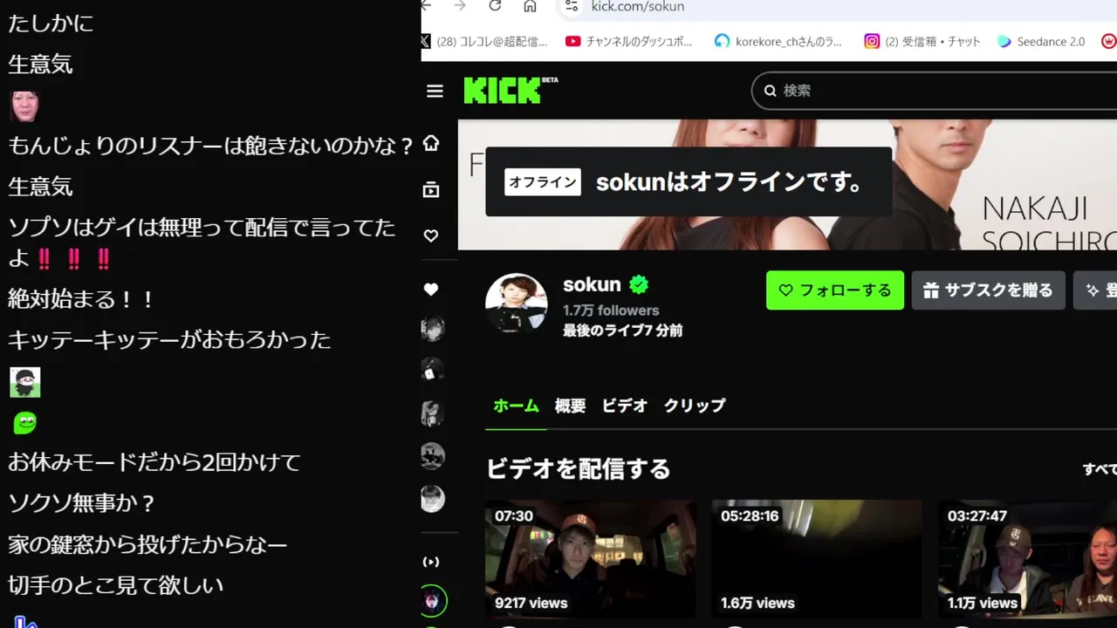This screenshot has height=628, width=1117.
Task: Click 最後のライブ7分前 text
Action: (623, 331)
